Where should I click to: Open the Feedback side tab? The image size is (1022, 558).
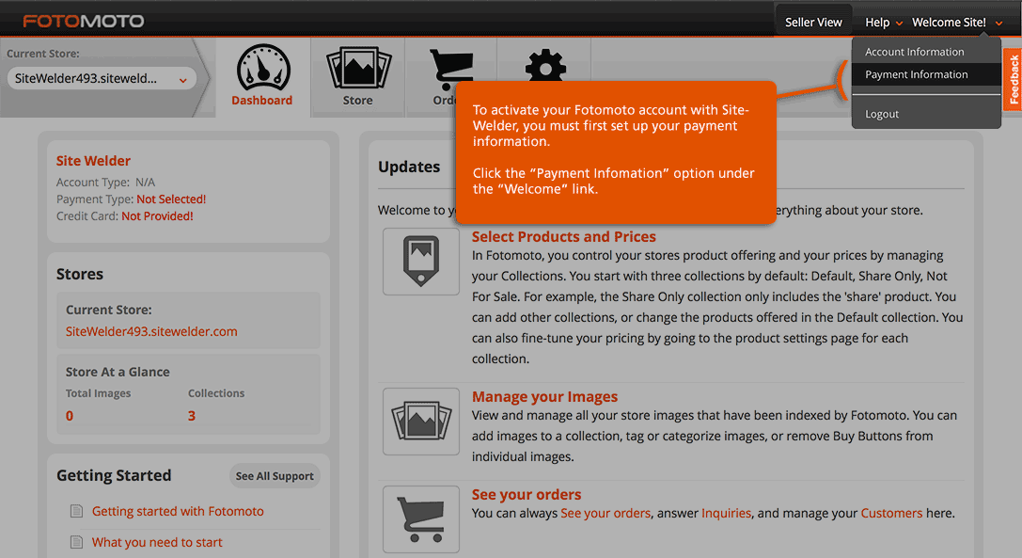tap(1014, 80)
